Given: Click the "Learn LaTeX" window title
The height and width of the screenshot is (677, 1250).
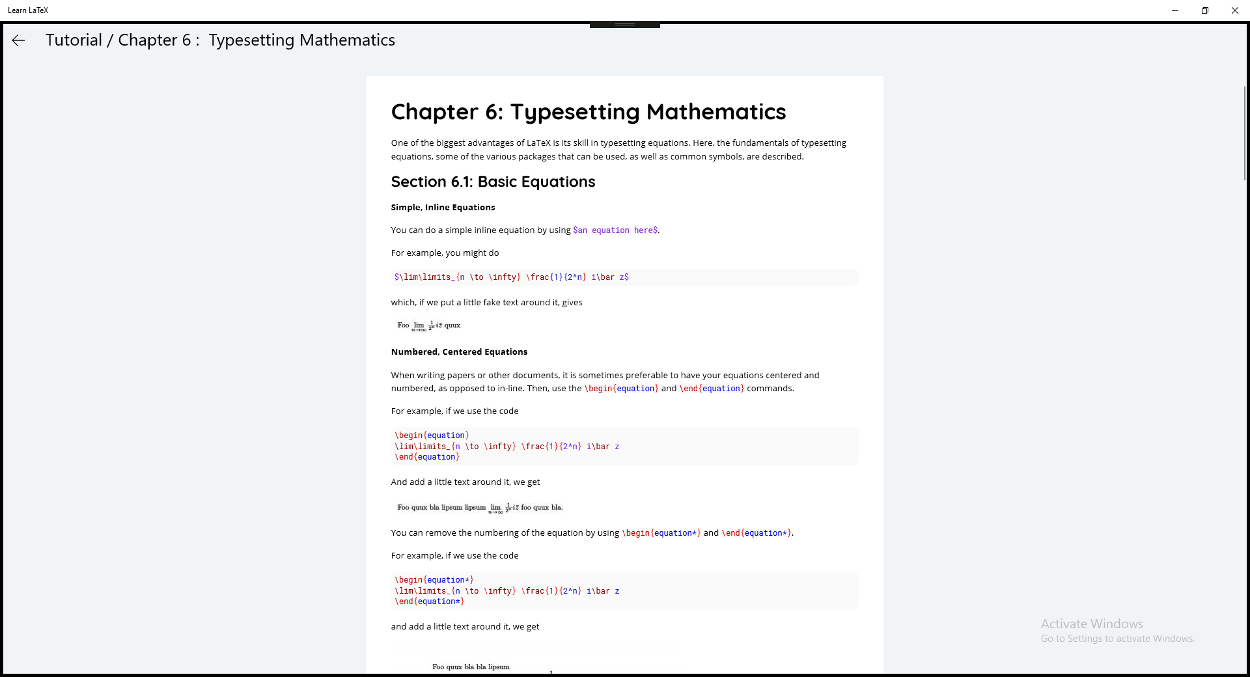Looking at the screenshot, I should tap(28, 10).
